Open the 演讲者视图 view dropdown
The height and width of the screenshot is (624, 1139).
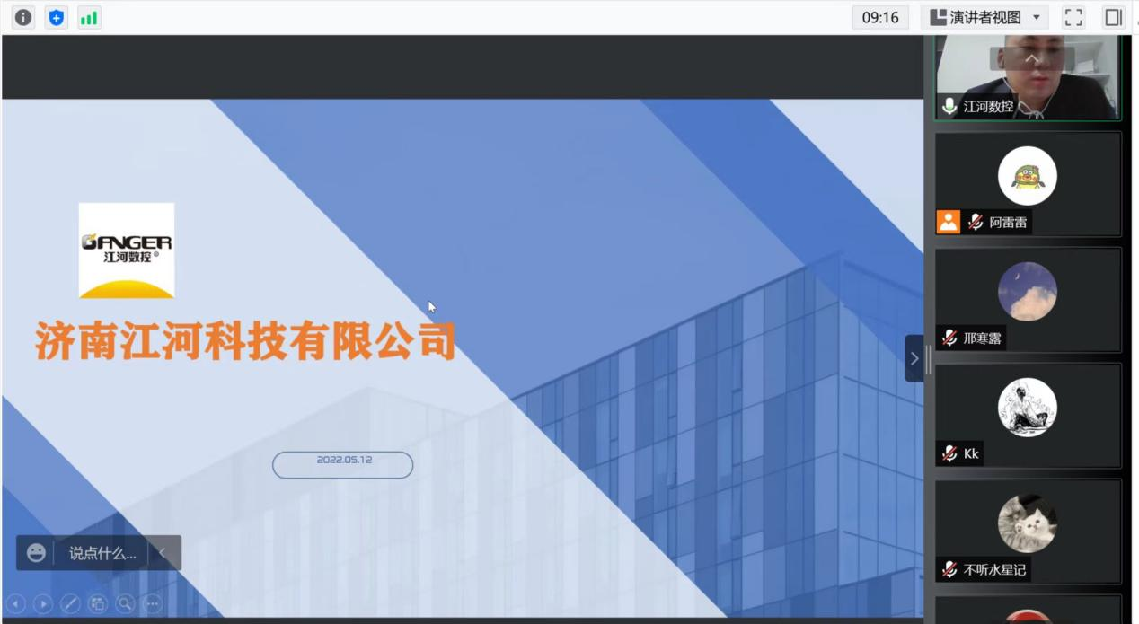(984, 17)
